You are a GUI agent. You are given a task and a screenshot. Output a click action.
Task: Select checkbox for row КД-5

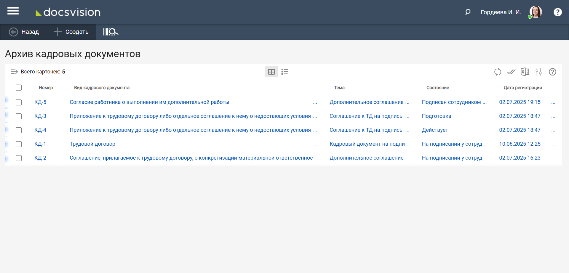click(19, 102)
